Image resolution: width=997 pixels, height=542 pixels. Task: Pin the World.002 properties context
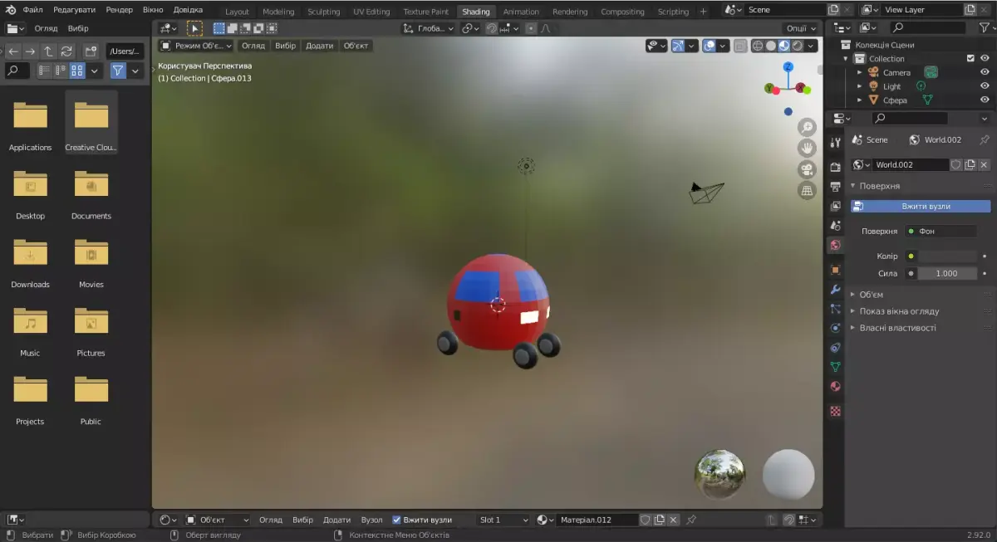tap(985, 139)
